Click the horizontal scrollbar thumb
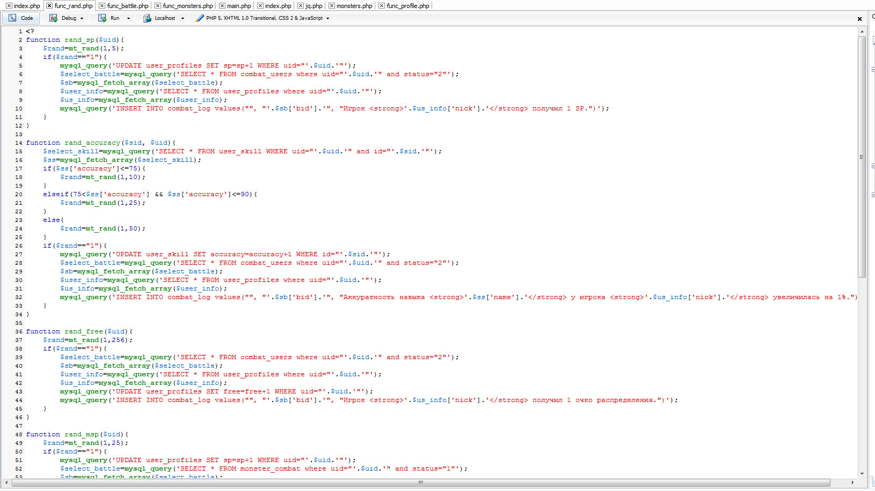This screenshot has width=875, height=491. 421,482
